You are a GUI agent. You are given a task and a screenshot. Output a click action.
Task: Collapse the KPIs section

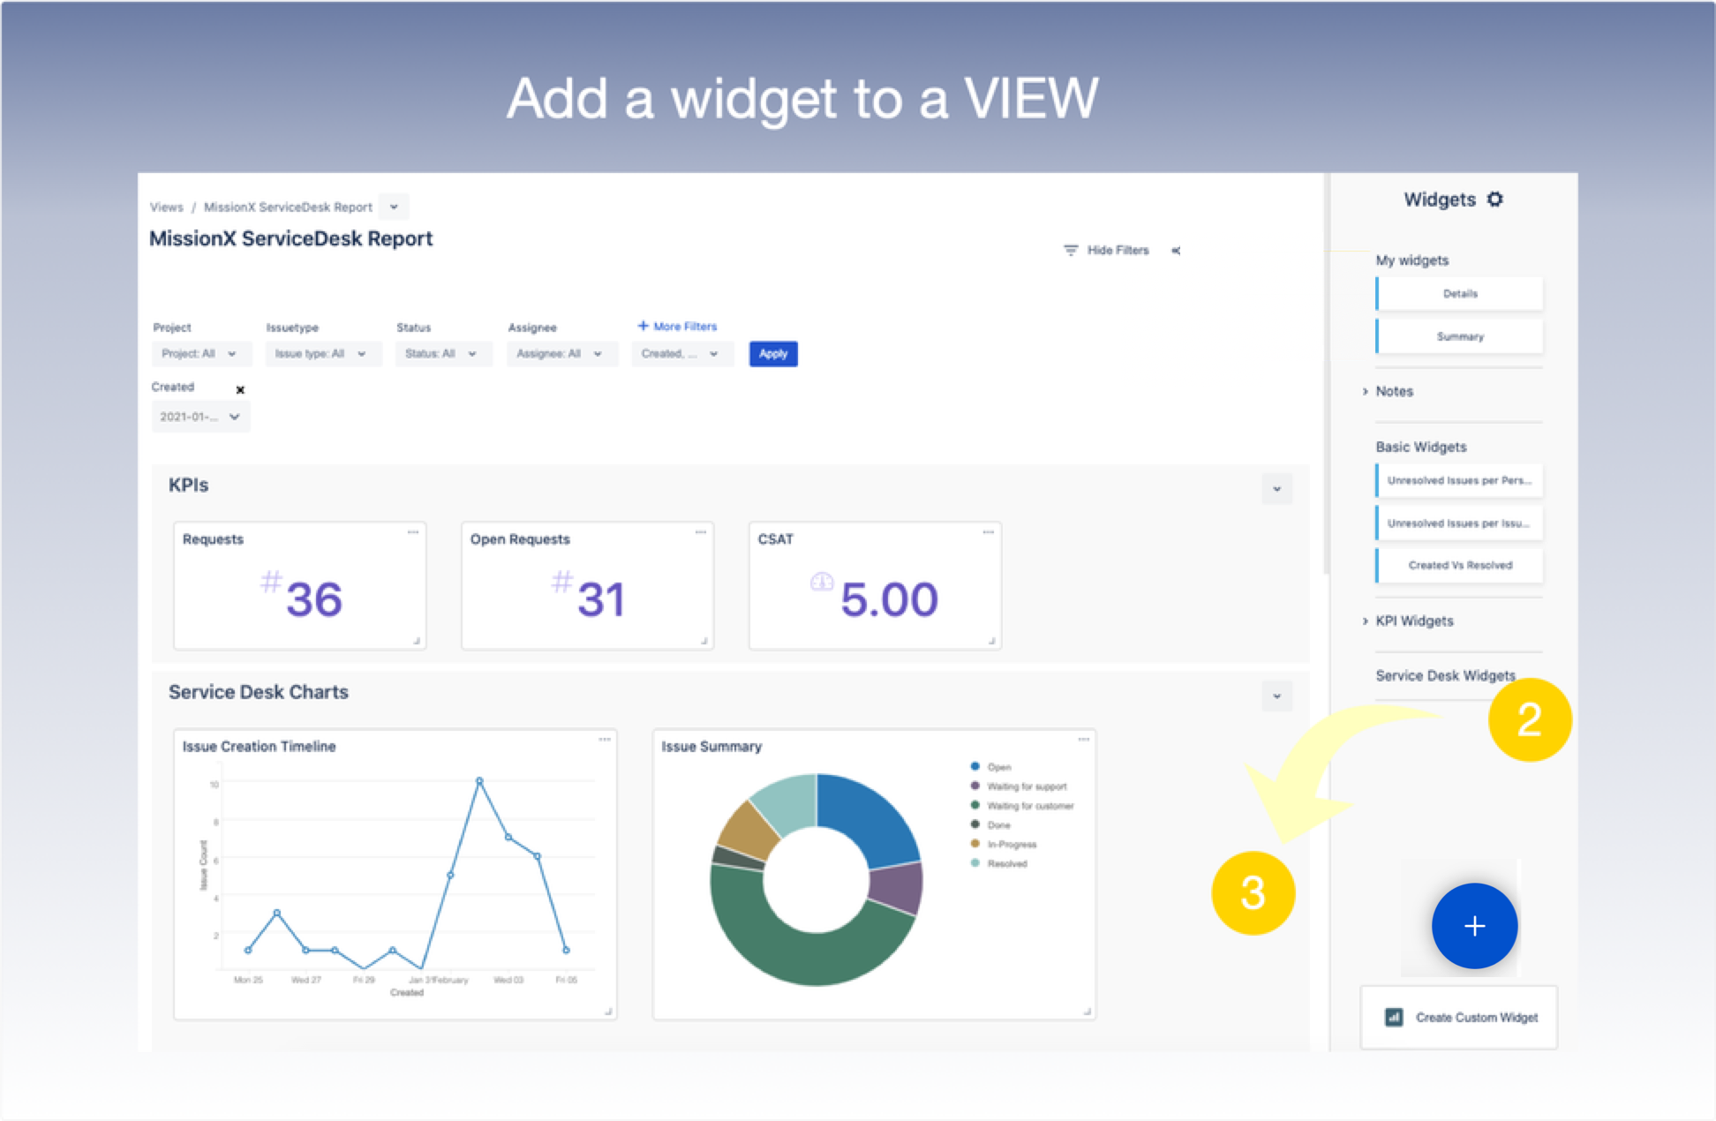(1276, 489)
